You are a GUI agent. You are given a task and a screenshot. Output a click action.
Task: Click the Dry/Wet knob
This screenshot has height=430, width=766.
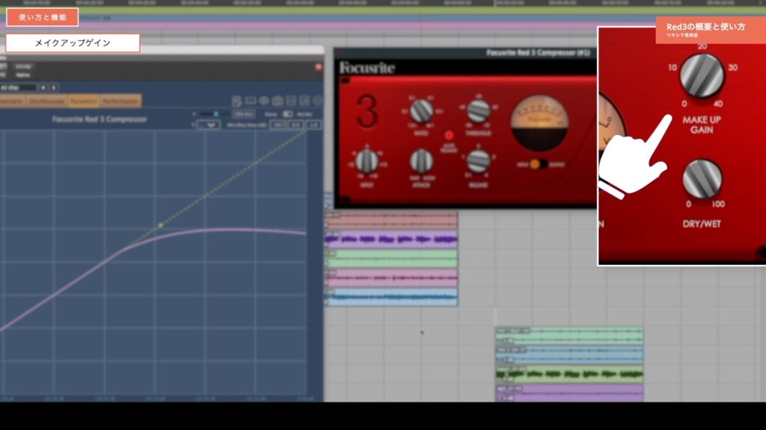pyautogui.click(x=702, y=179)
